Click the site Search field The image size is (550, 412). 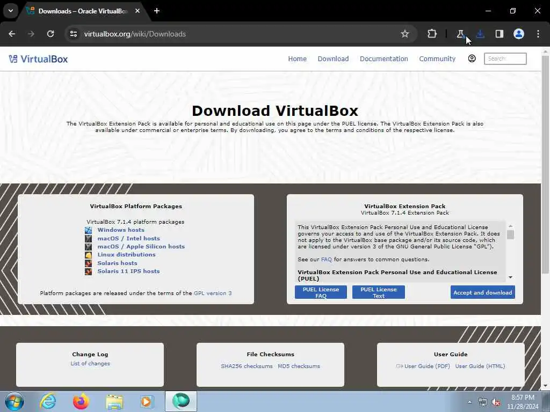coord(505,58)
